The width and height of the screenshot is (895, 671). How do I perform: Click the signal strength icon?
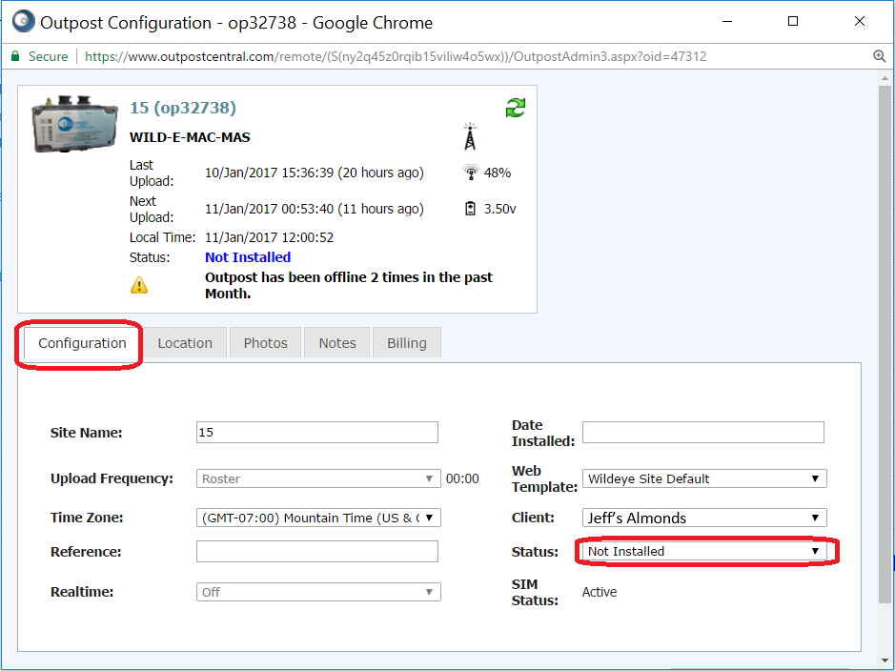pos(470,173)
